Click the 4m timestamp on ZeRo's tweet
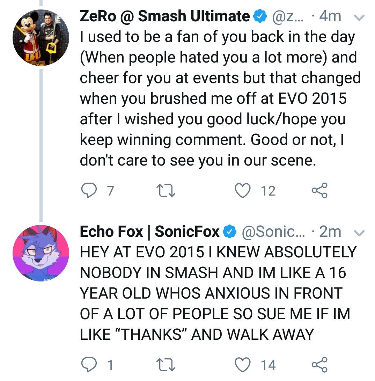The width and height of the screenshot is (375, 381). click(x=330, y=16)
